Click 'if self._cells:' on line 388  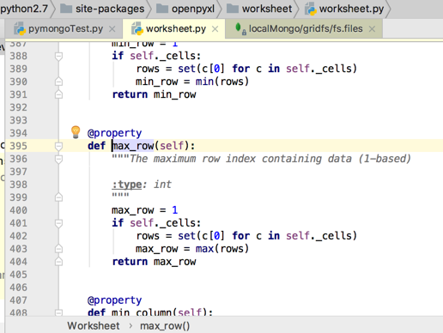156,56
